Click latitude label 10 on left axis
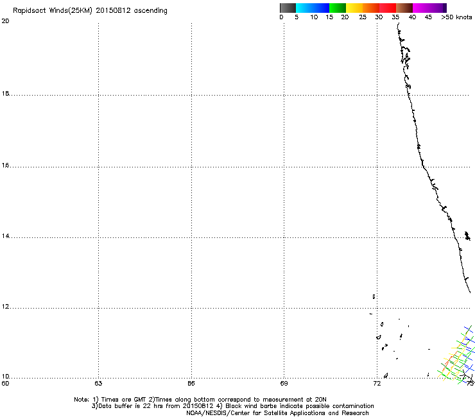This screenshot has height=417, width=475. [x=5, y=377]
